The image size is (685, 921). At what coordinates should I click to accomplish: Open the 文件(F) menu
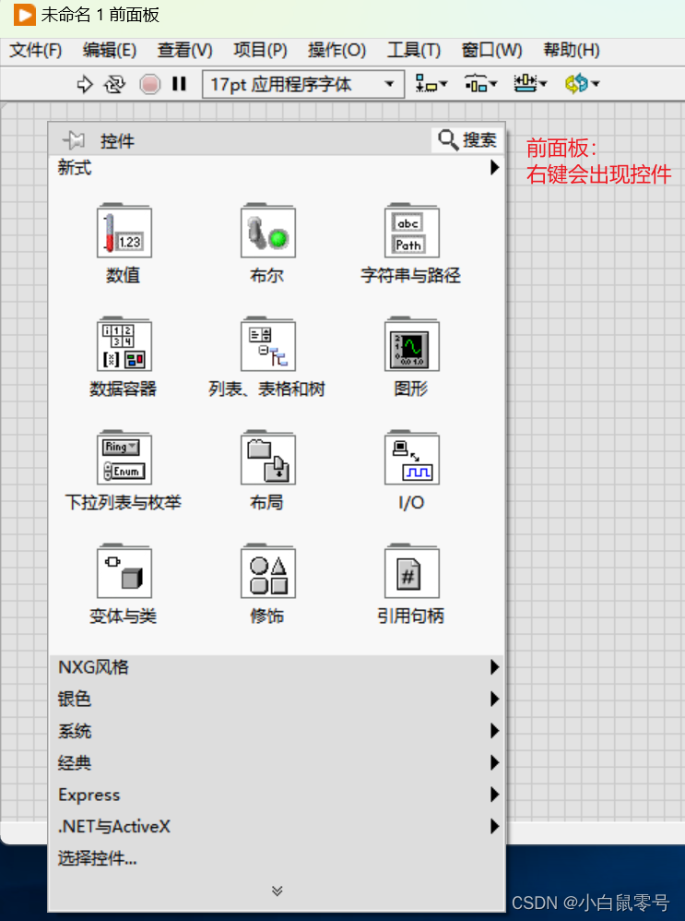pos(35,50)
